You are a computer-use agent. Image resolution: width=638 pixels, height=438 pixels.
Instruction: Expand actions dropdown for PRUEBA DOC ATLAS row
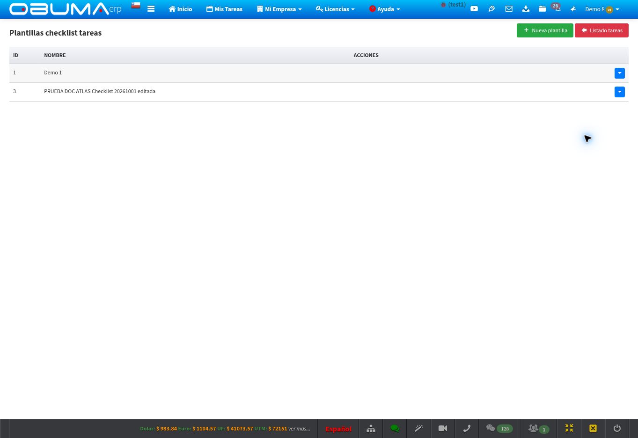click(x=620, y=92)
